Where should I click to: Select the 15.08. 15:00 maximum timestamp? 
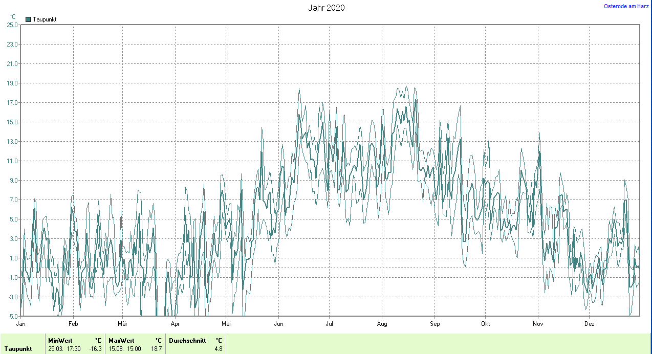click(x=124, y=349)
